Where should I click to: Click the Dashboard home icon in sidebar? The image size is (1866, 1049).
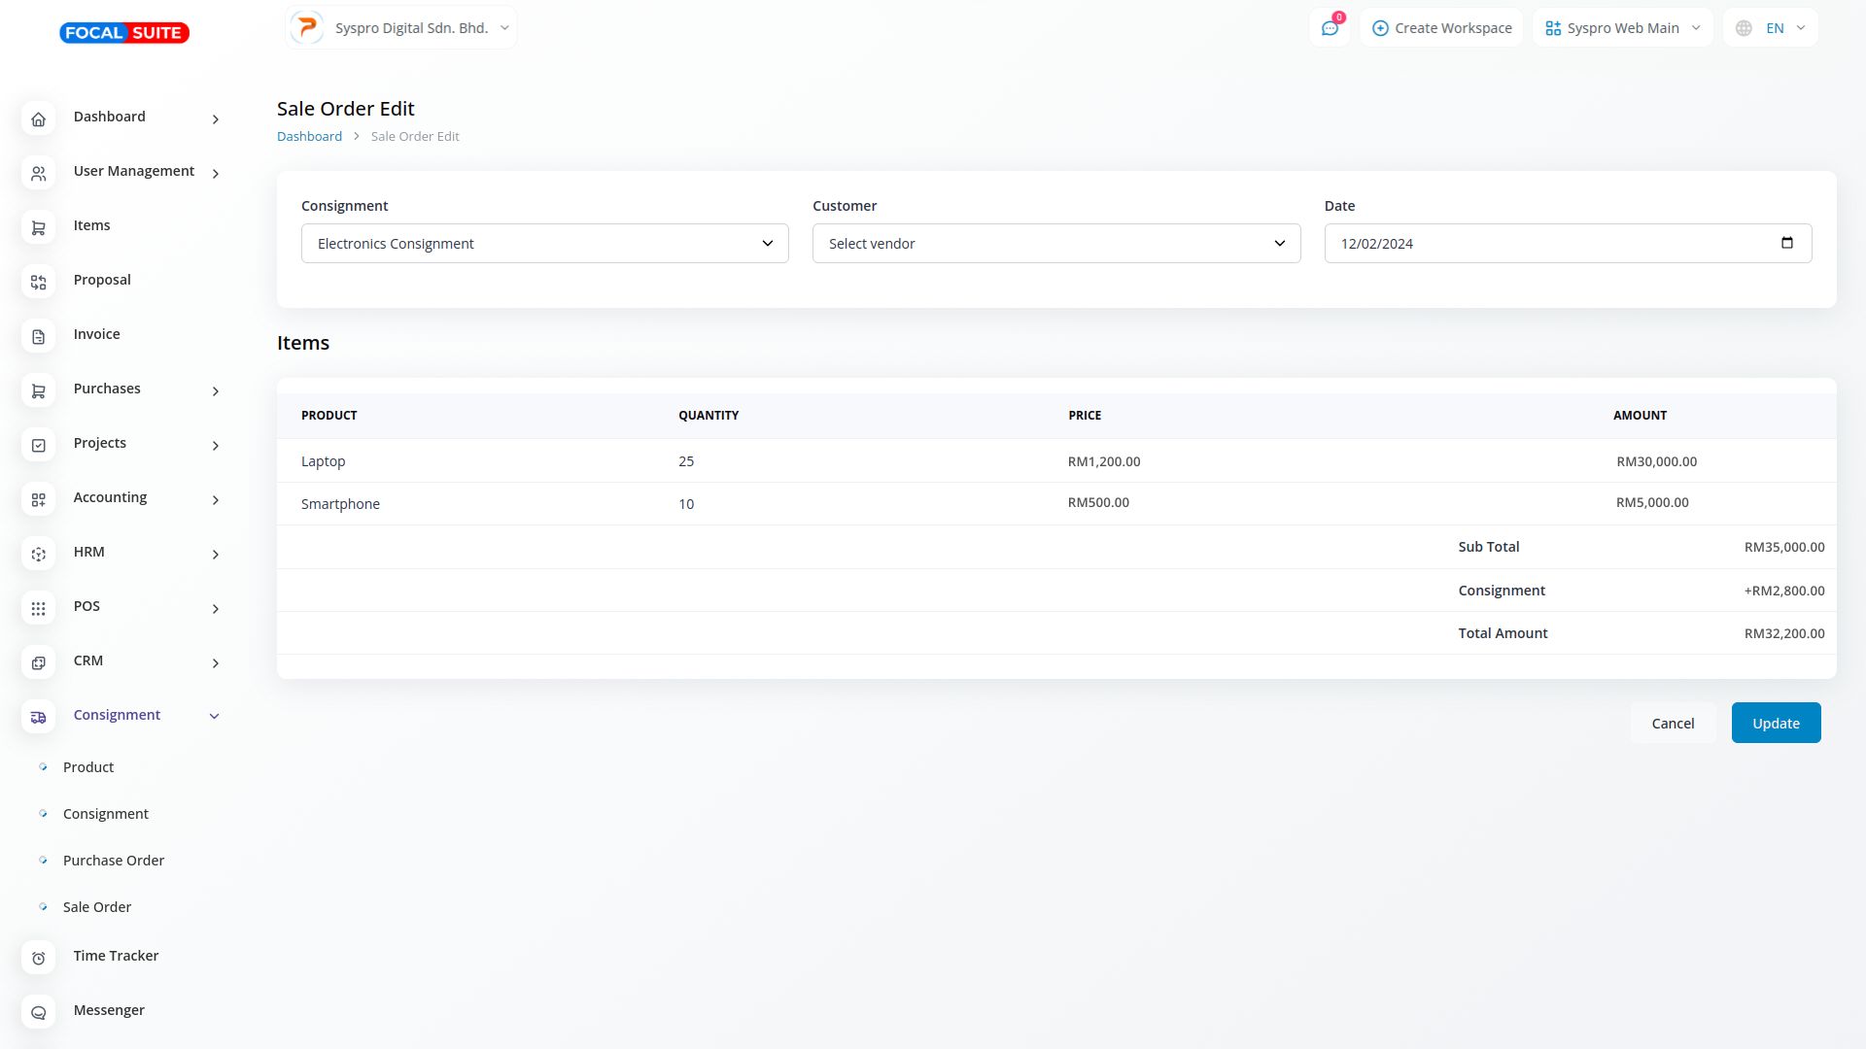tap(38, 119)
